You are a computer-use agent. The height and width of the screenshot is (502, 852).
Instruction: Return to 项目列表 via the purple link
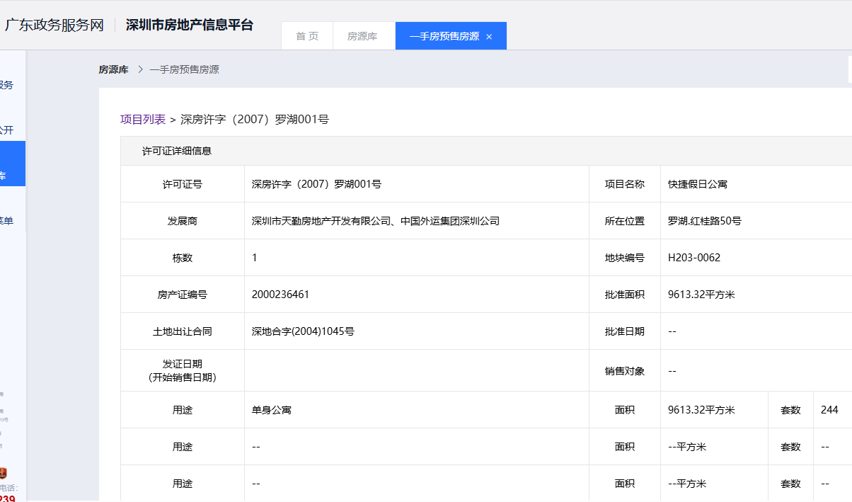click(143, 119)
